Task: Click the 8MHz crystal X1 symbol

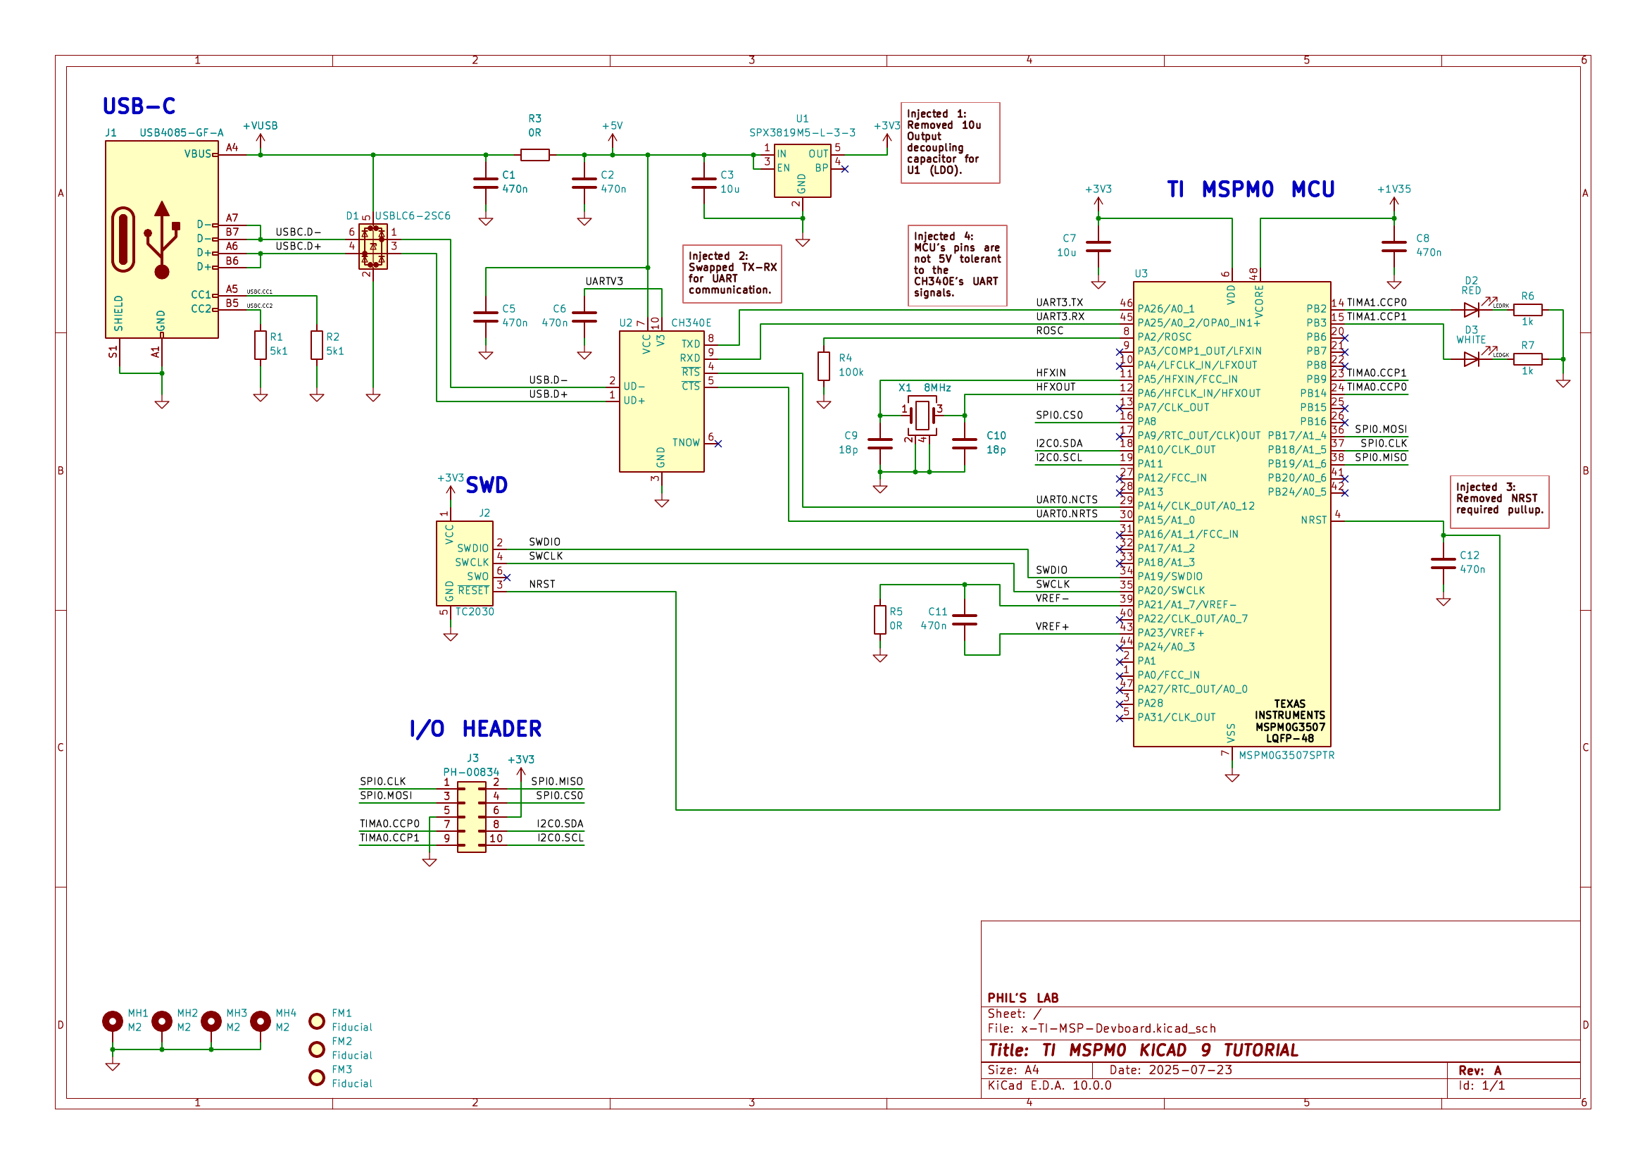Action: (922, 416)
